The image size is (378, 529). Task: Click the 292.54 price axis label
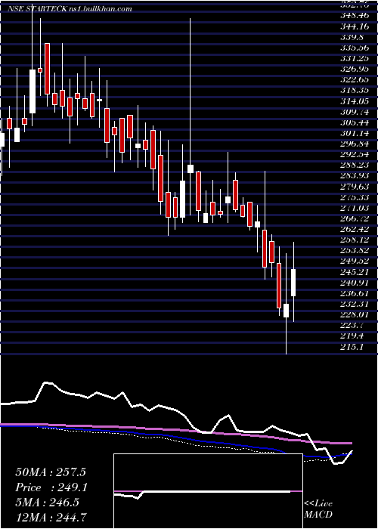[x=354, y=155]
